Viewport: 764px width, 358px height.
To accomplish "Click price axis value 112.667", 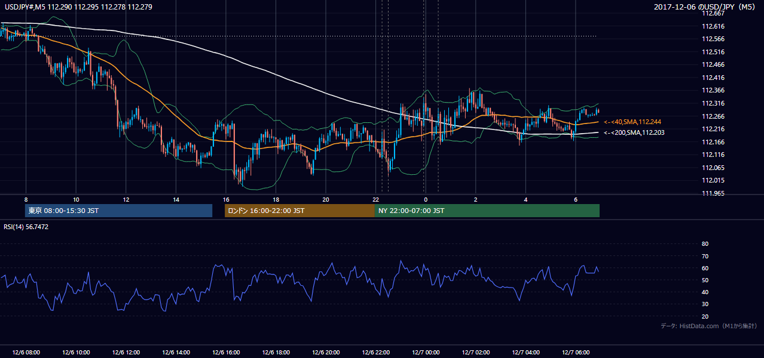I will tap(713, 14).
